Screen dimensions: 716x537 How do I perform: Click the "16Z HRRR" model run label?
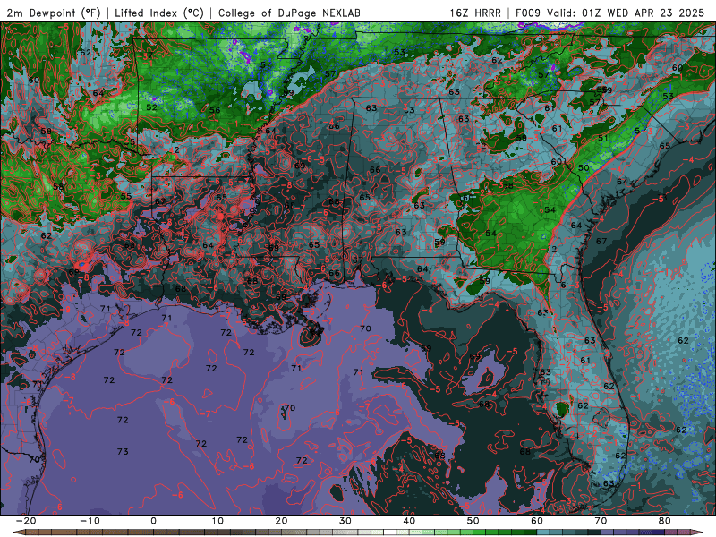(475, 13)
